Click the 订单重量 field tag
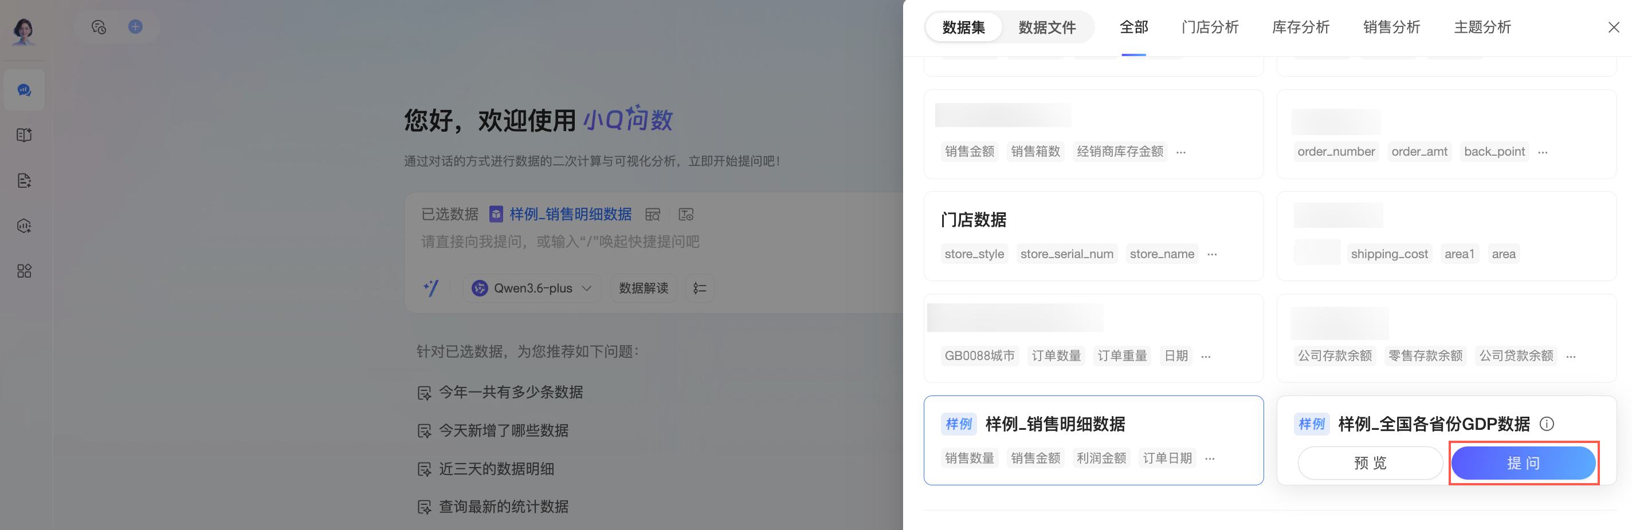The width and height of the screenshot is (1632, 530). click(1121, 356)
